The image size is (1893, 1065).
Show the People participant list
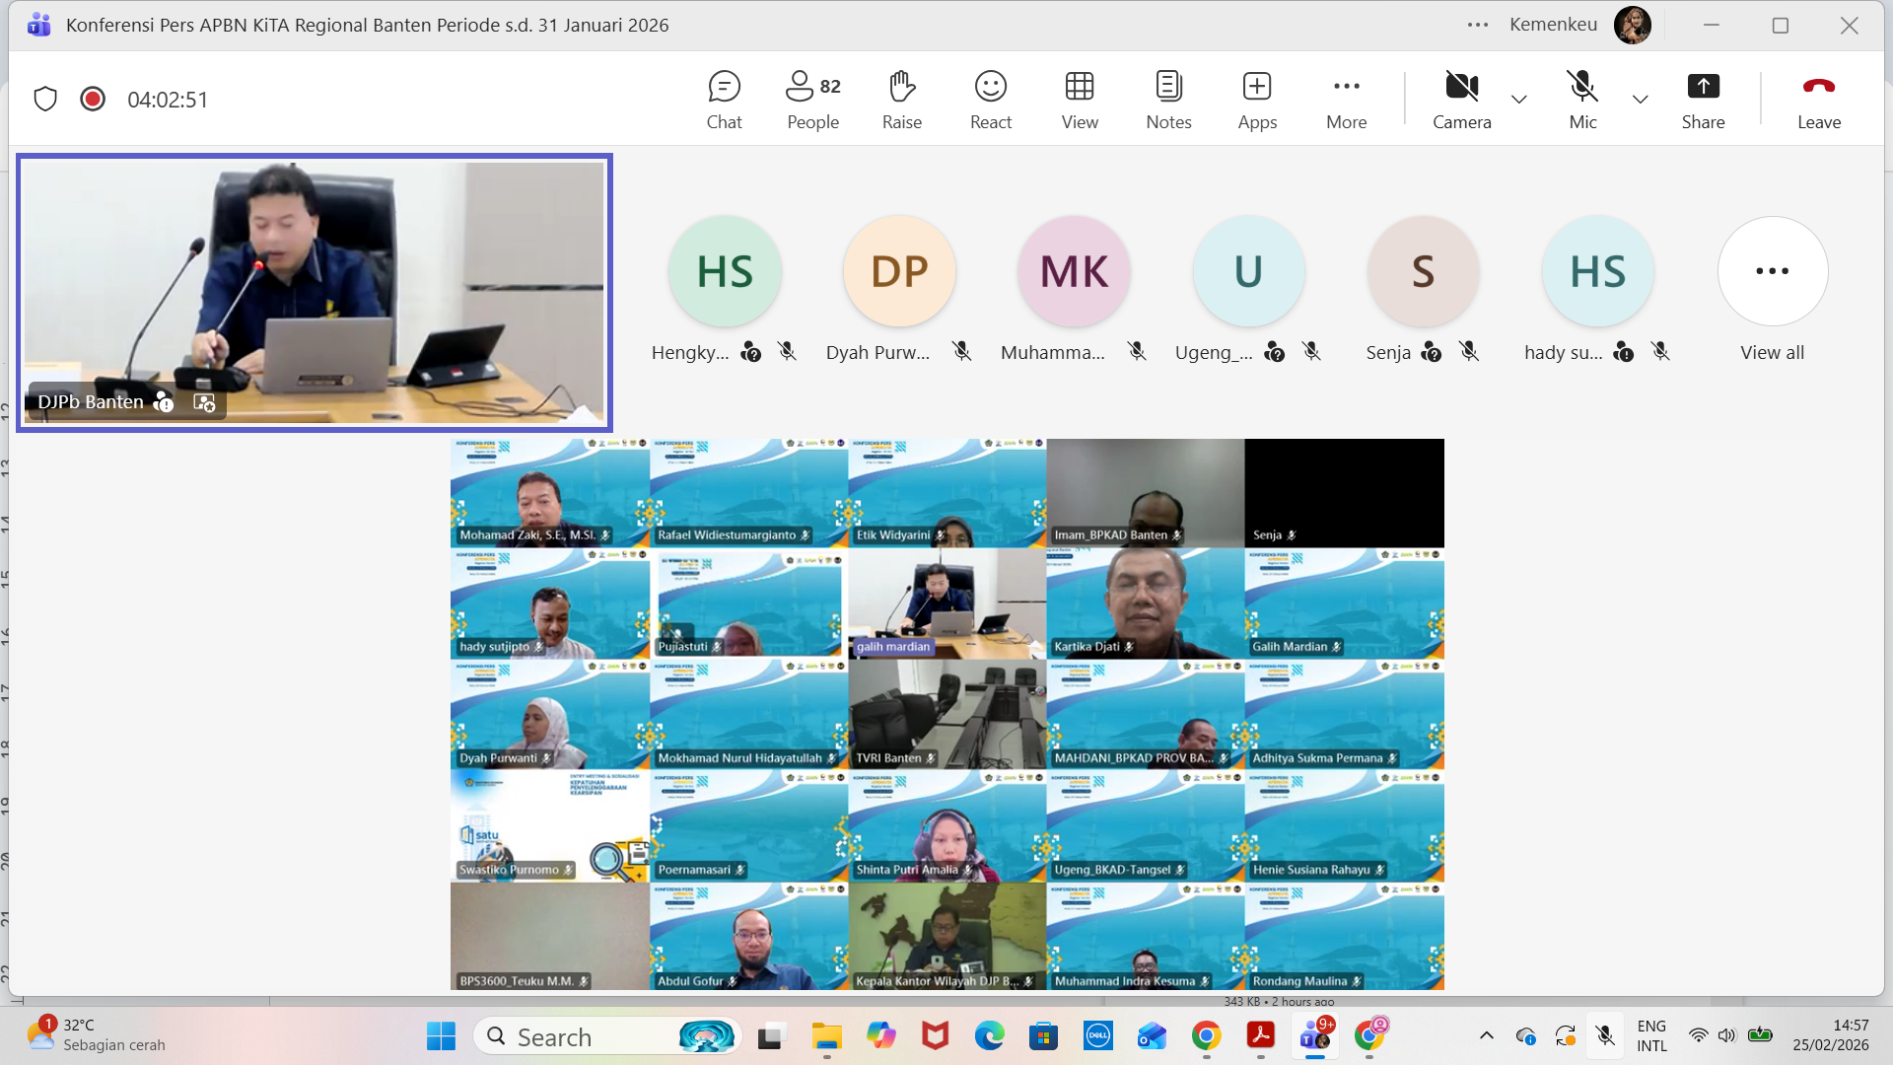click(812, 100)
